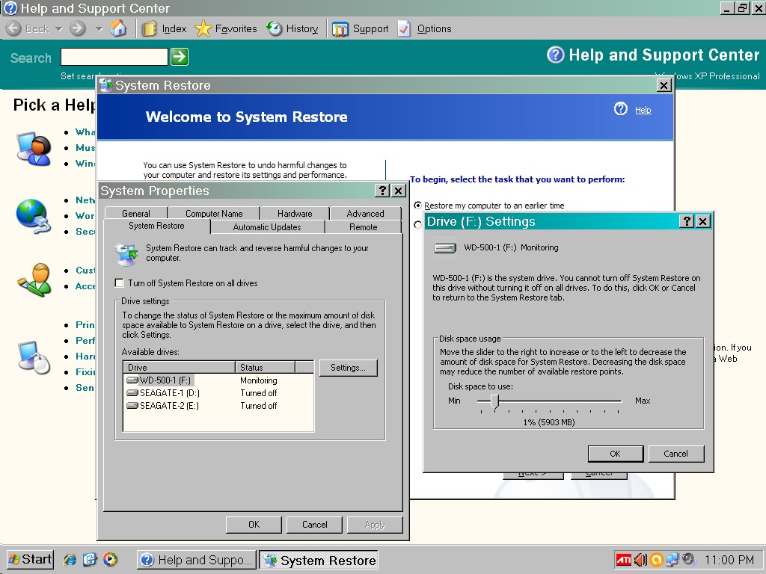Image resolution: width=766 pixels, height=574 pixels.
Task: Open the Forward button dropdown arrow
Action: (x=99, y=29)
